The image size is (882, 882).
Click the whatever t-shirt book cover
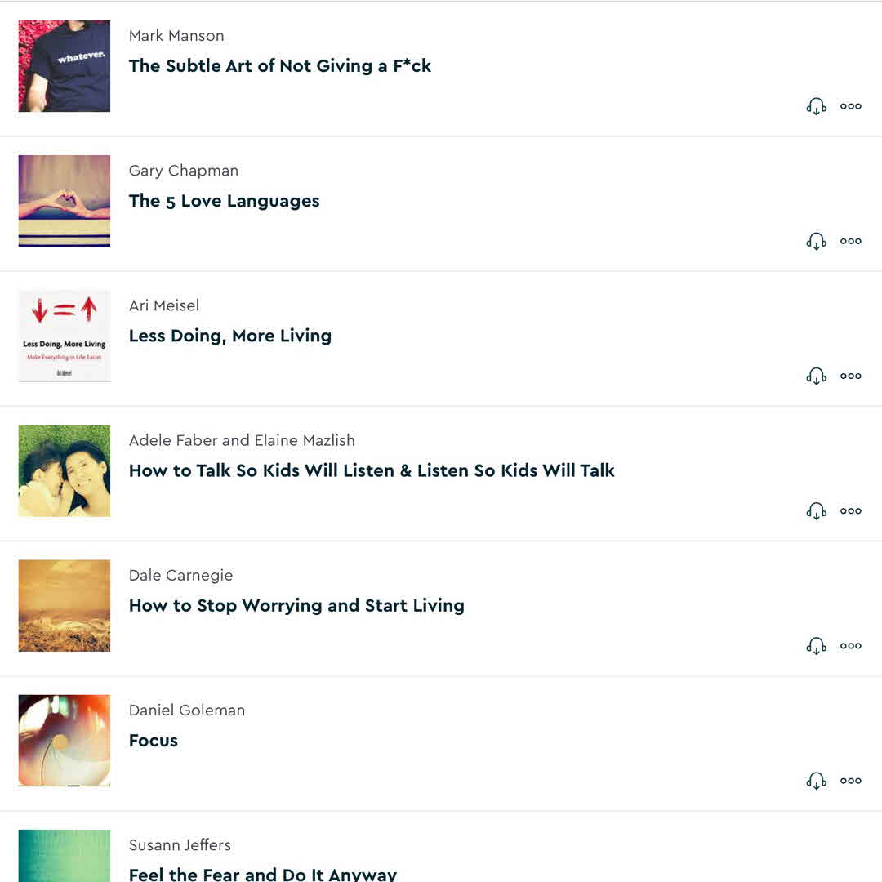(65, 66)
